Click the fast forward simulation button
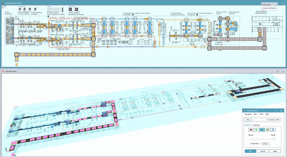Screen dimensions: 287x157 click(262, 130)
